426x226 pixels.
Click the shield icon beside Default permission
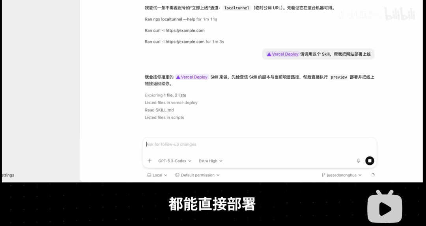coord(177,175)
